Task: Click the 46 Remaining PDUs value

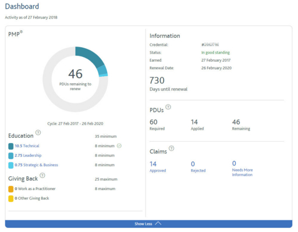Action: pos(236,122)
